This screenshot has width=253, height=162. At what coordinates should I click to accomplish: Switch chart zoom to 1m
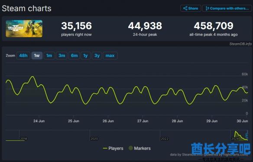tap(49, 55)
